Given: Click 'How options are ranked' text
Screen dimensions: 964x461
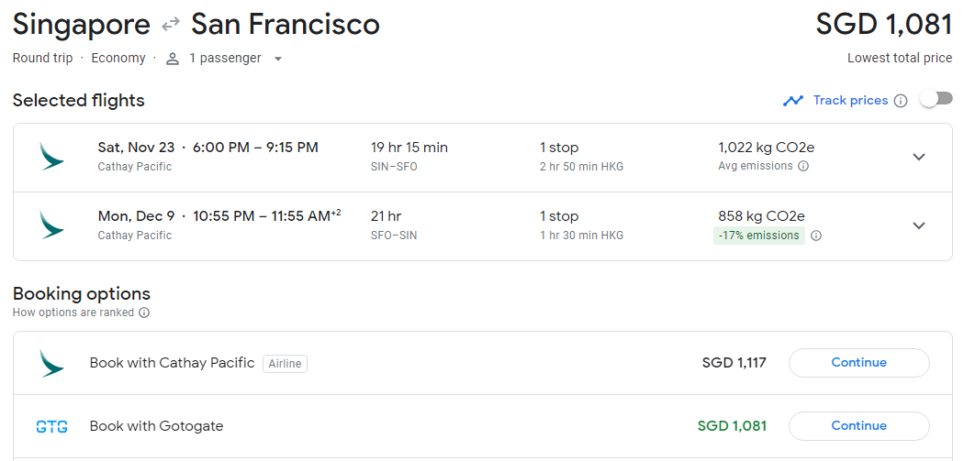Looking at the screenshot, I should pyautogui.click(x=73, y=313).
